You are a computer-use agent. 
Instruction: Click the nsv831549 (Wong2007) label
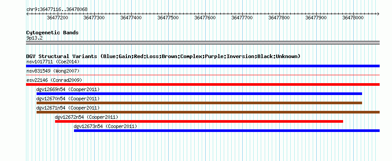tap(53, 71)
